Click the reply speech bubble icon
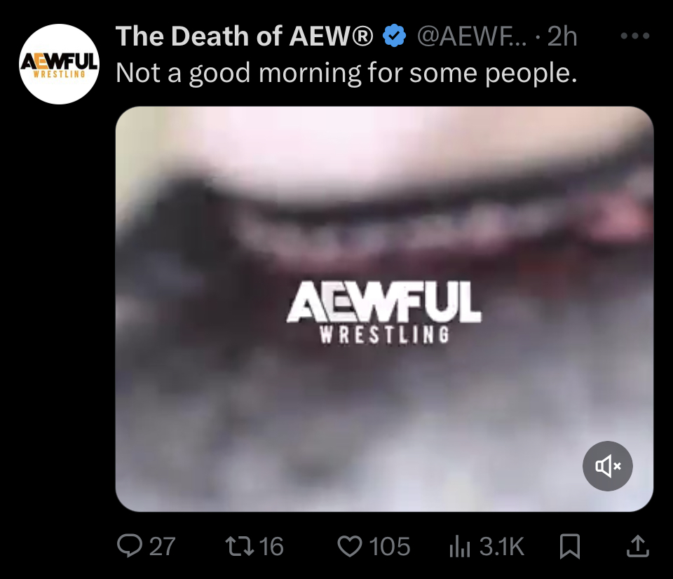 click(x=130, y=546)
